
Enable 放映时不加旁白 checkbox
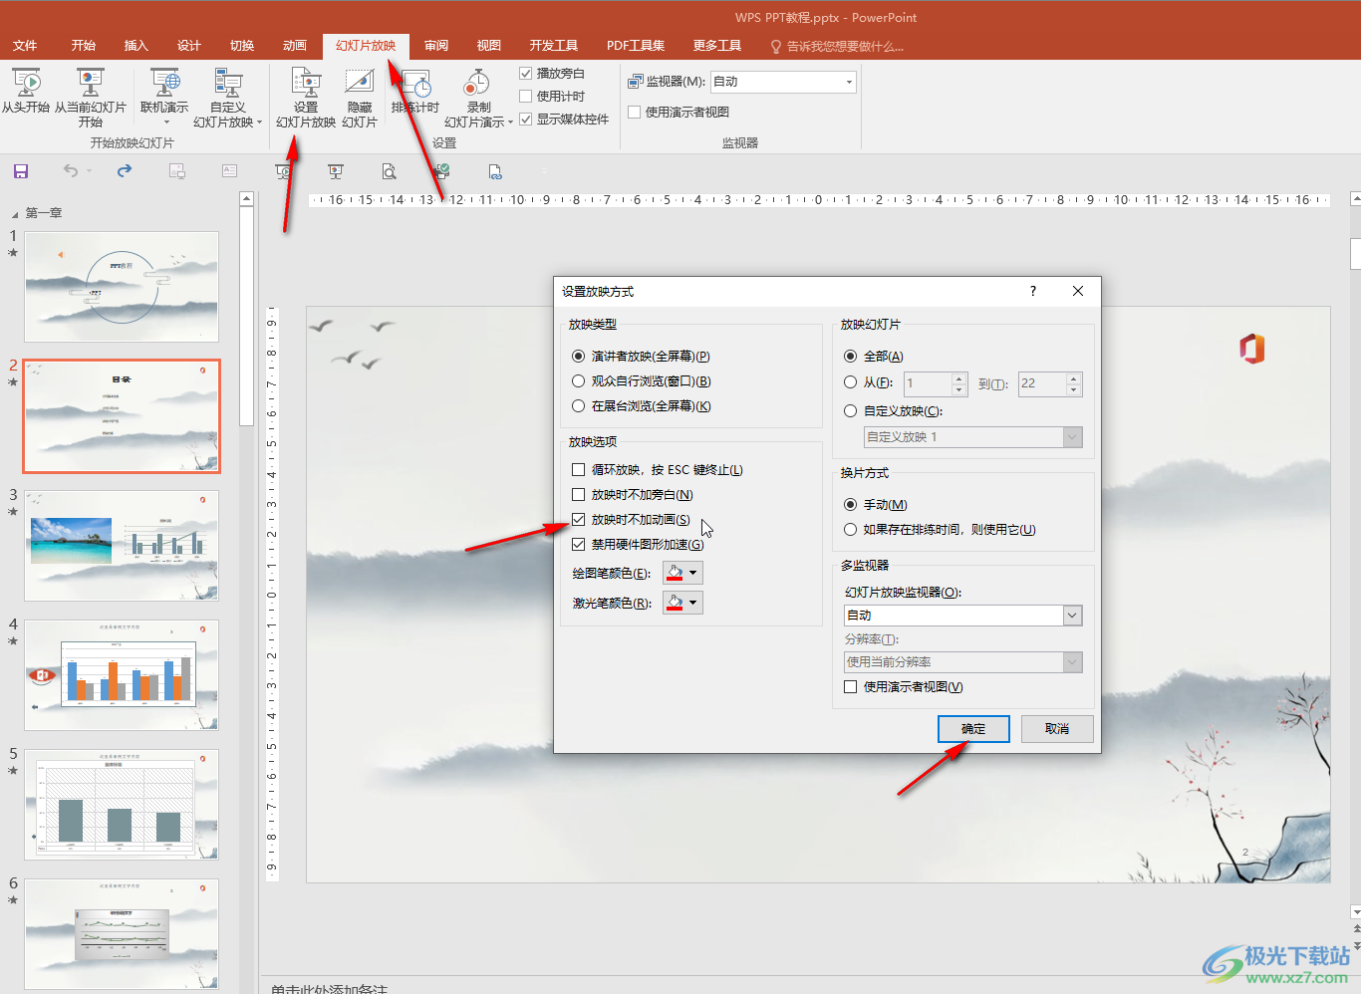(x=579, y=494)
